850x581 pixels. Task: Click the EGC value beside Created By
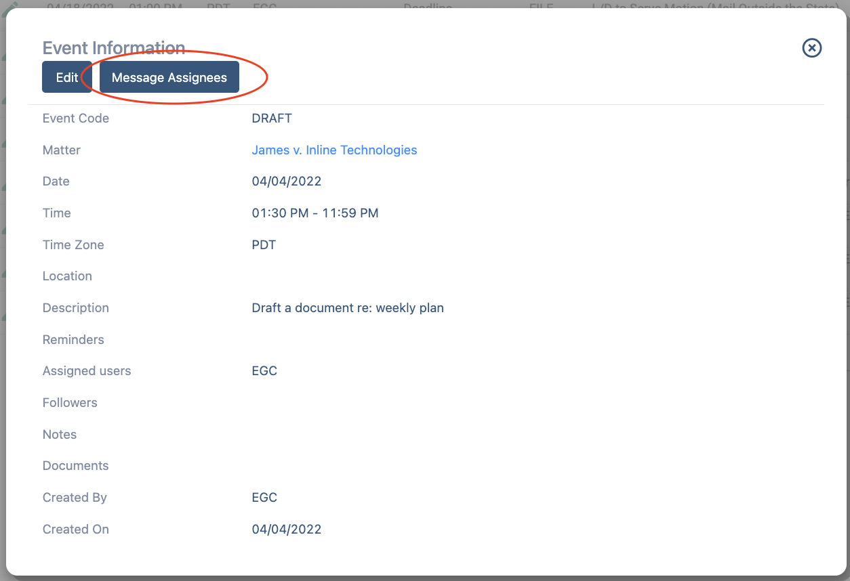pyautogui.click(x=264, y=498)
